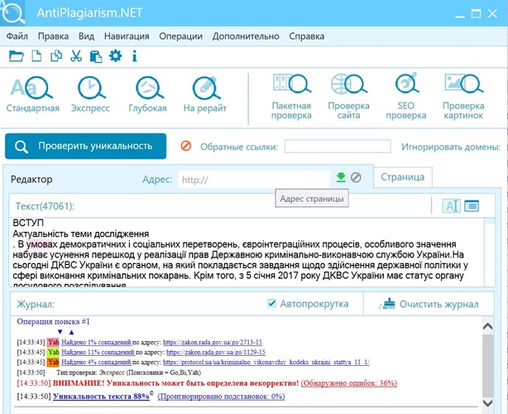Click 'Операция поиска #1' heading
This screenshot has height=414, width=508.
(54, 321)
